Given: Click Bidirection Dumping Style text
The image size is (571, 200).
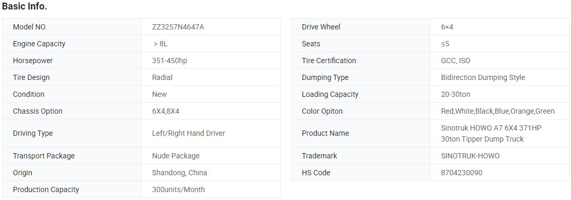Looking at the screenshot, I should 483,77.
